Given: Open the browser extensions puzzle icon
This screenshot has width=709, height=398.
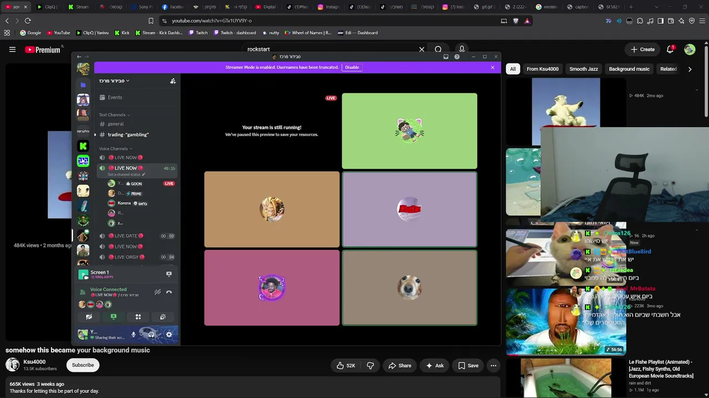Looking at the screenshot, I should click(640, 21).
